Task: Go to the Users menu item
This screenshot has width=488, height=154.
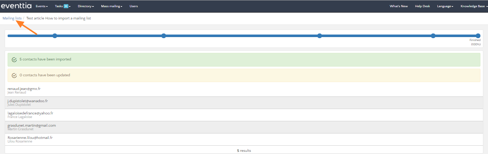Action: point(133,6)
